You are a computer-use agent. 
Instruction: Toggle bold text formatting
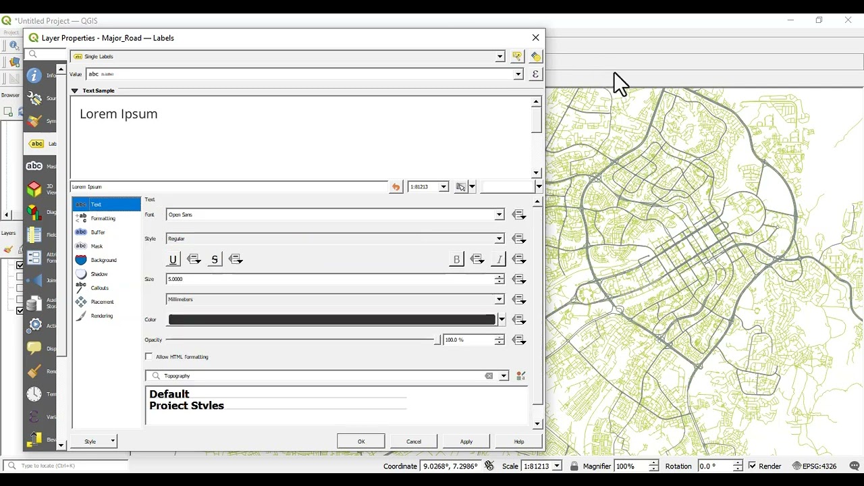[x=456, y=259]
